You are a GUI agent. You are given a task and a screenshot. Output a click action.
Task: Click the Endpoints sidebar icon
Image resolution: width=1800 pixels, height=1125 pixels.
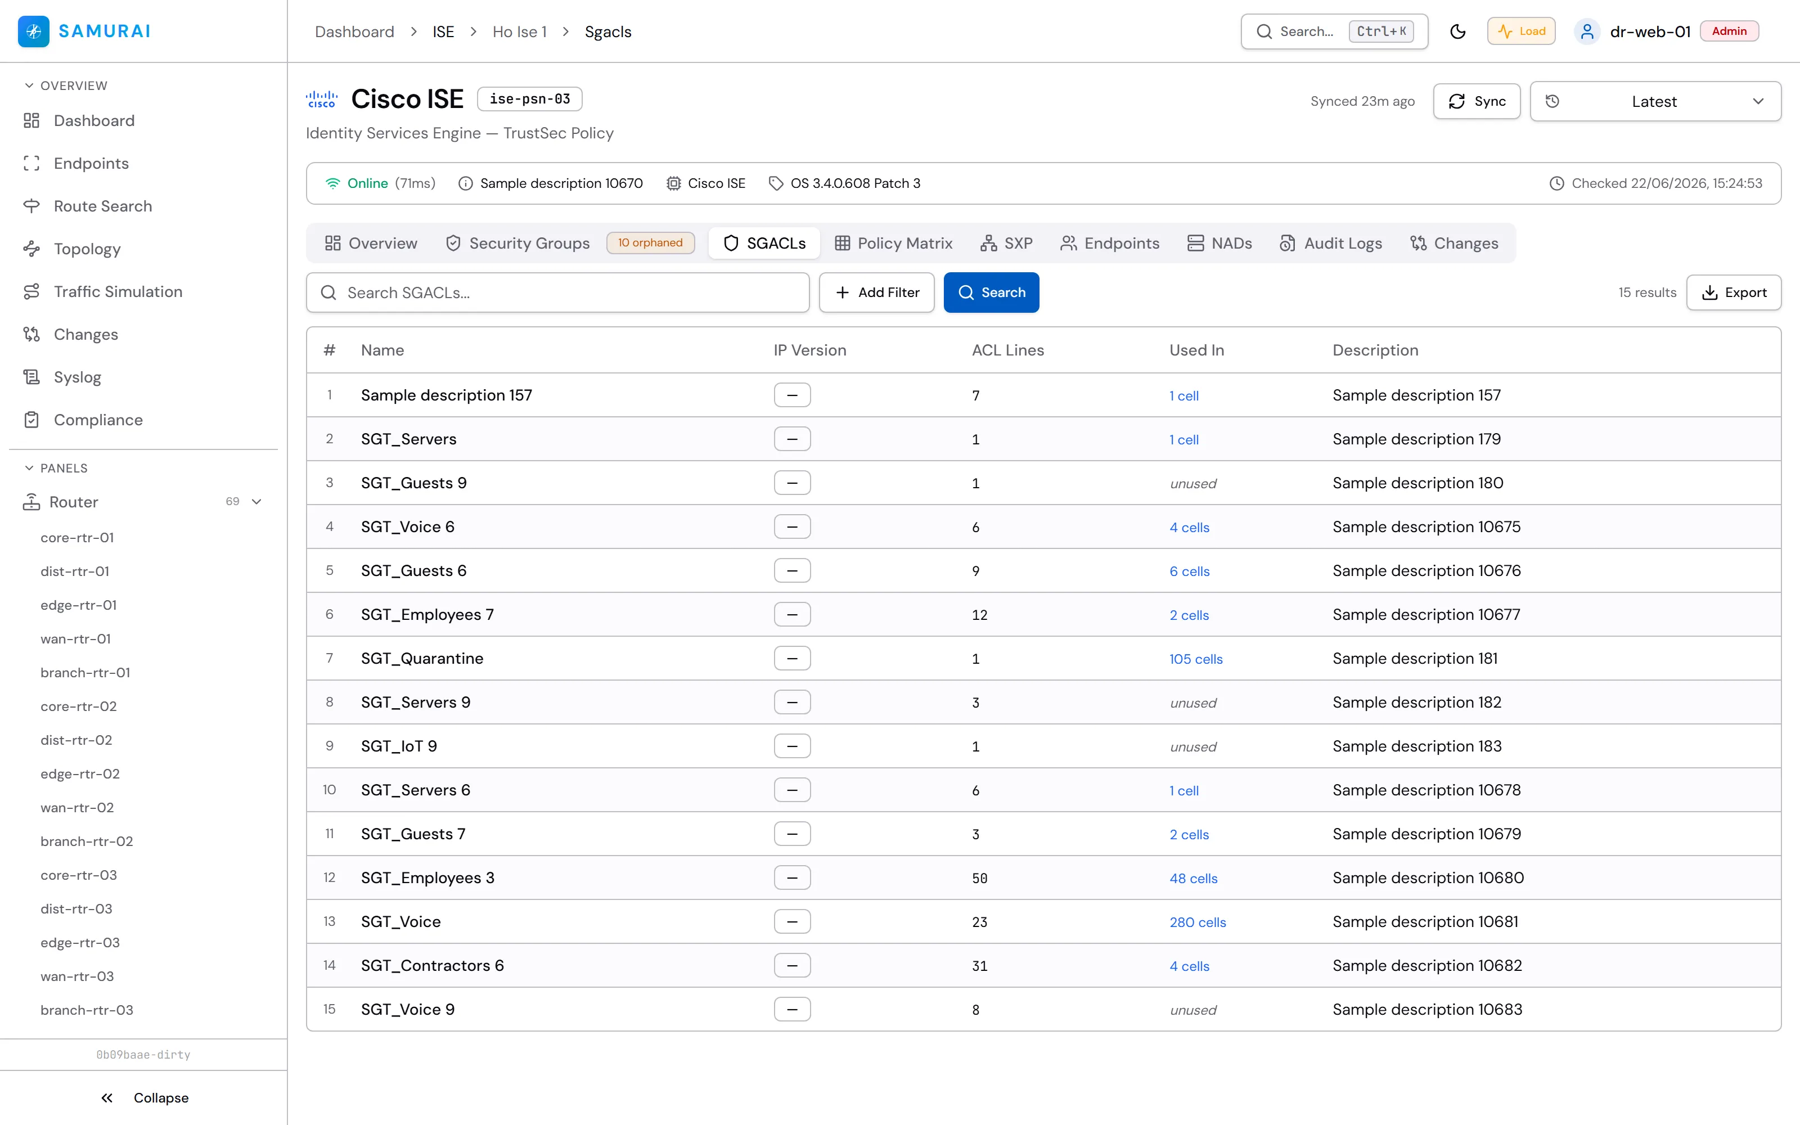coord(31,164)
